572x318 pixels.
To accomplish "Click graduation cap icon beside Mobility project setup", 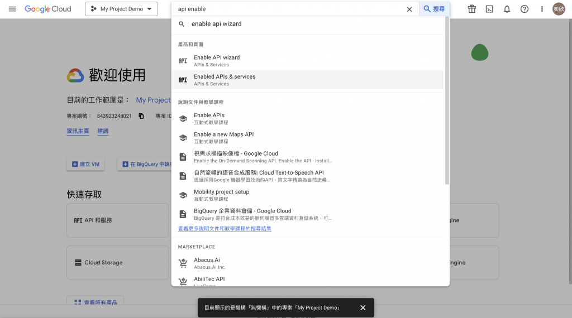I will pos(183,195).
